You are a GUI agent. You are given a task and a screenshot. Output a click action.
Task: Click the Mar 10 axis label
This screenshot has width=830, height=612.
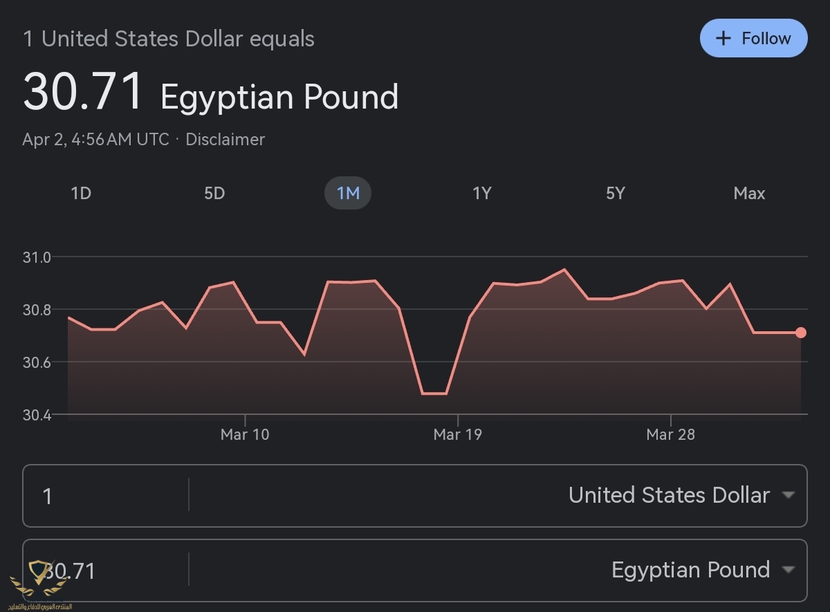(245, 434)
